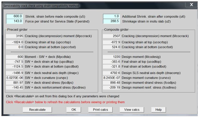Screen dimensions: 199x117
Task: Select composite cracking moment value 2507
Action: (112, 36)
